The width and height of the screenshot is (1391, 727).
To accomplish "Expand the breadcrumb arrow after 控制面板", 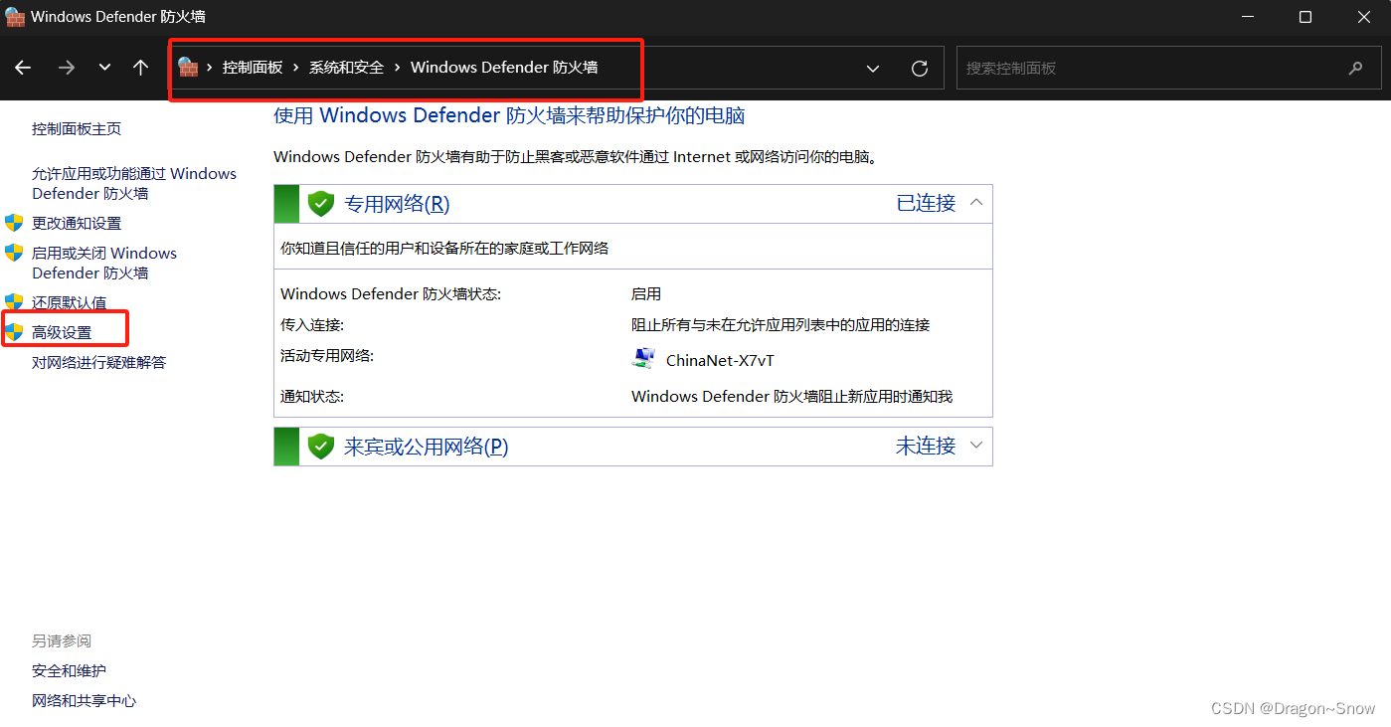I will (296, 68).
